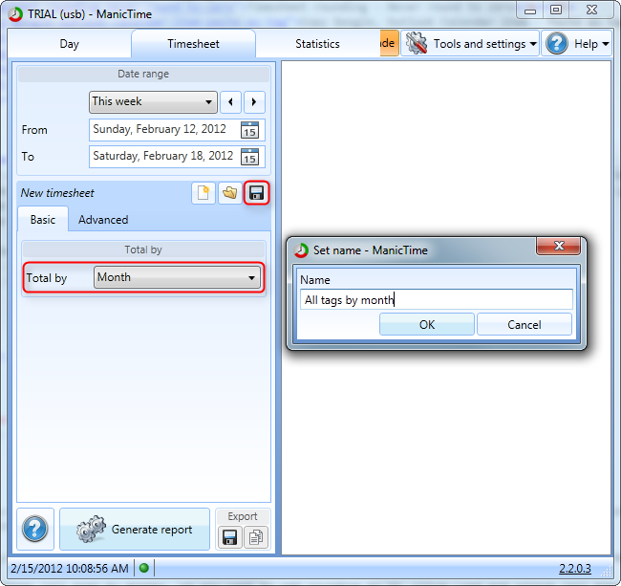Click the Name input field
The height and width of the screenshot is (586, 621).
(437, 299)
